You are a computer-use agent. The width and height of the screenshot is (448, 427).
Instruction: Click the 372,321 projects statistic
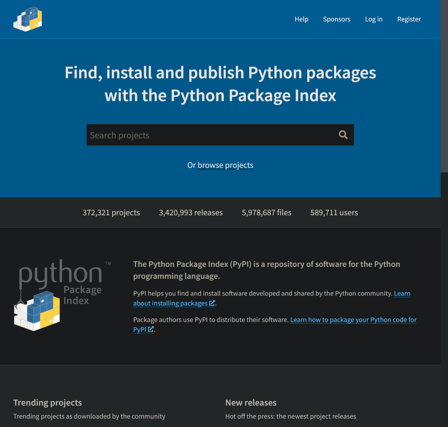[111, 212]
